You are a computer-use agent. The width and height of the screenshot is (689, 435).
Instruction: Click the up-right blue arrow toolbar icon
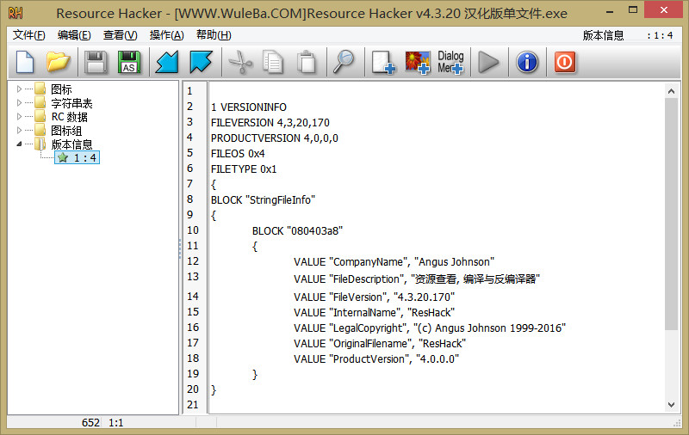201,62
